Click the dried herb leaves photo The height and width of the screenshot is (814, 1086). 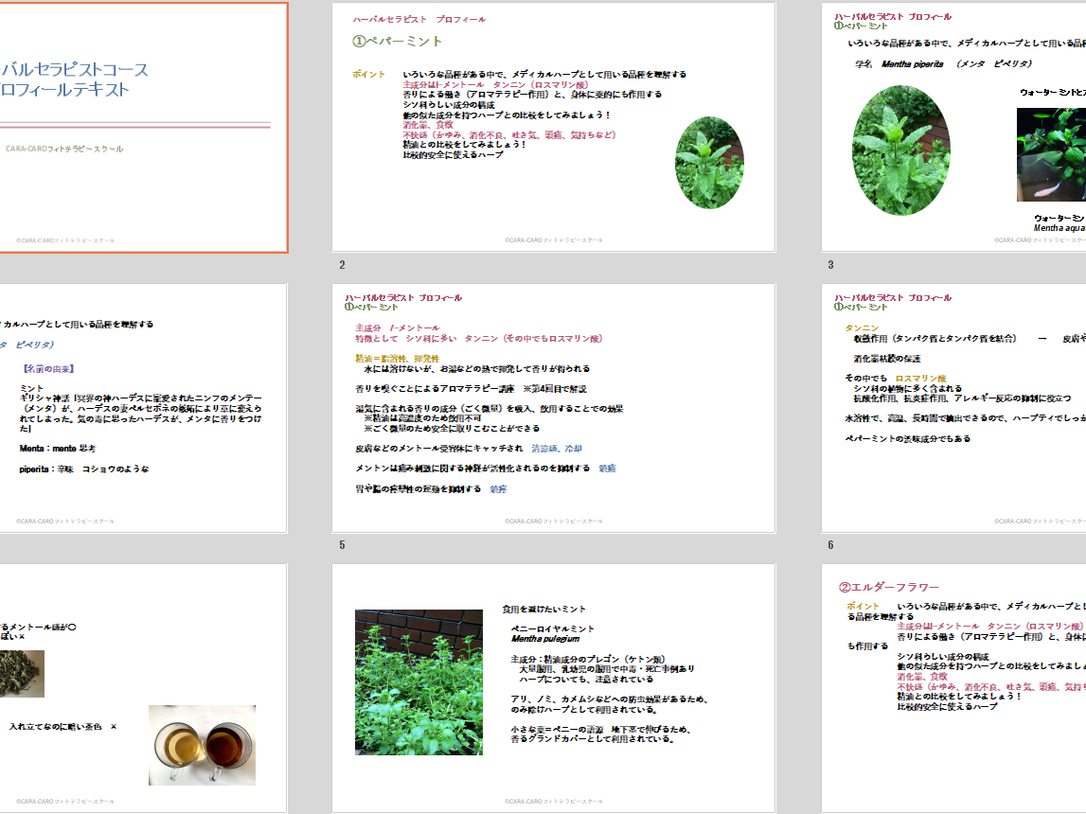click(x=21, y=674)
